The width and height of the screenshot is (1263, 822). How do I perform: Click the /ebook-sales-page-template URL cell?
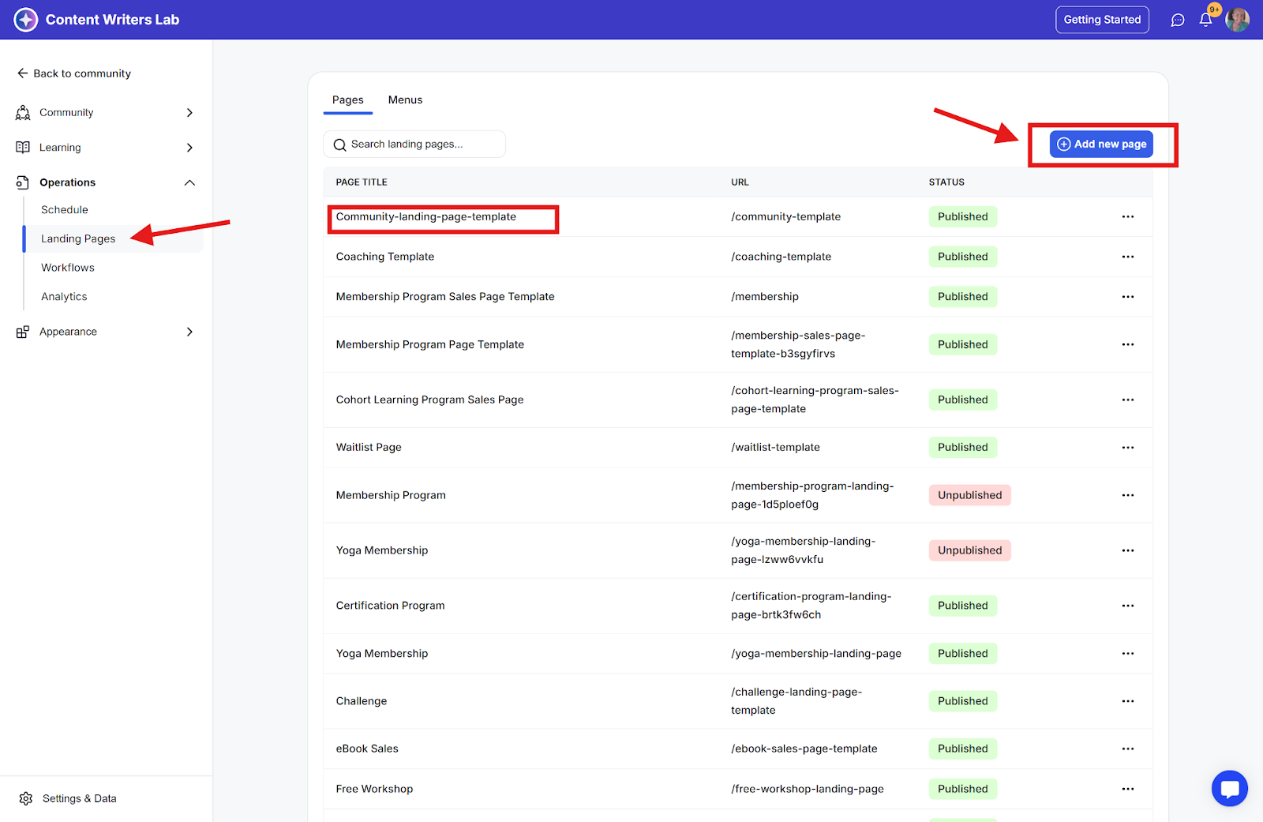pyautogui.click(x=804, y=749)
